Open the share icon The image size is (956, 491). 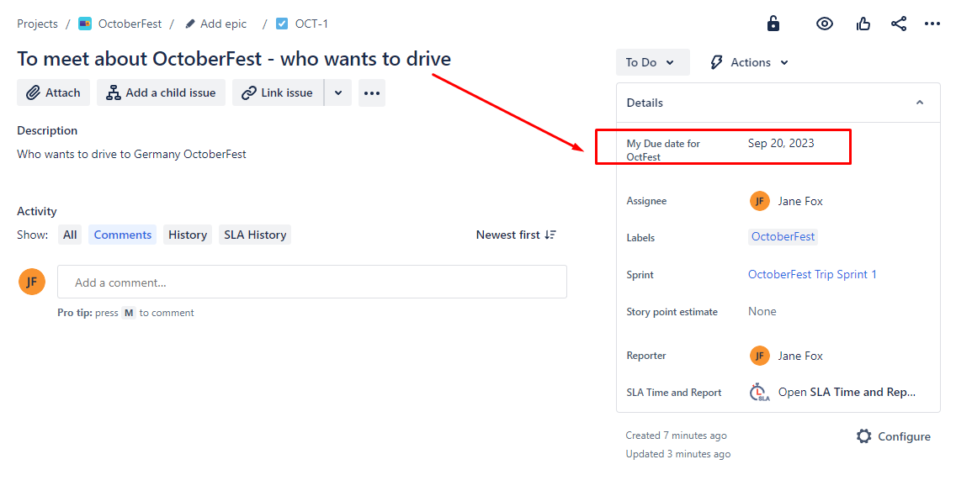point(899,24)
